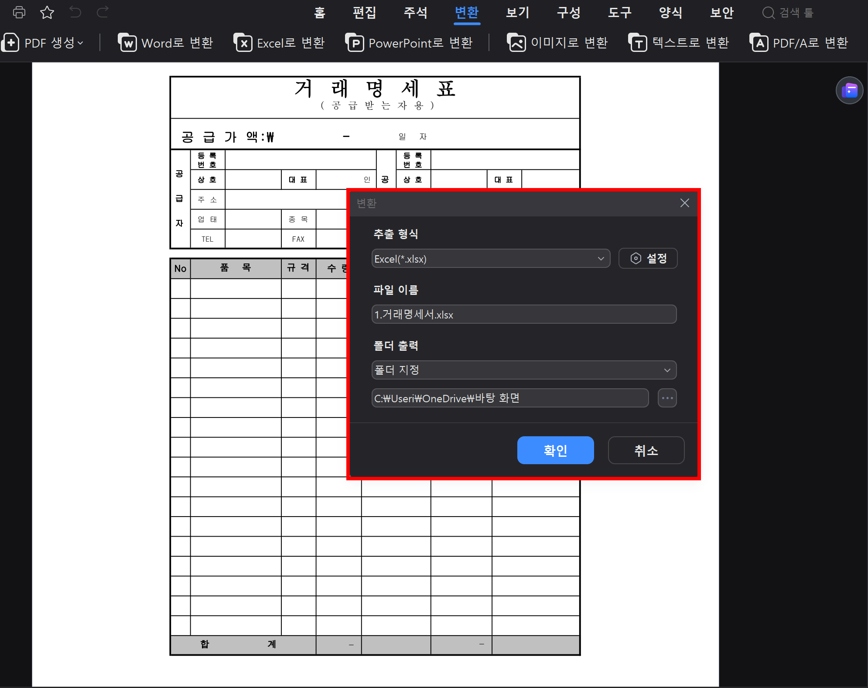This screenshot has width=868, height=688.
Task: Click the browse folder ellipsis button
Action: (x=667, y=398)
